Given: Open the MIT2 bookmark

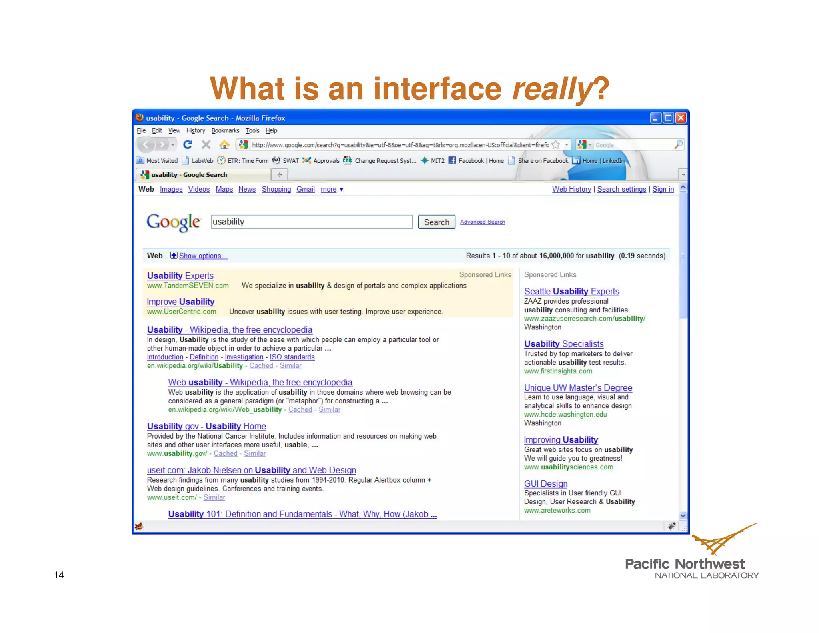Looking at the screenshot, I should (x=432, y=160).
